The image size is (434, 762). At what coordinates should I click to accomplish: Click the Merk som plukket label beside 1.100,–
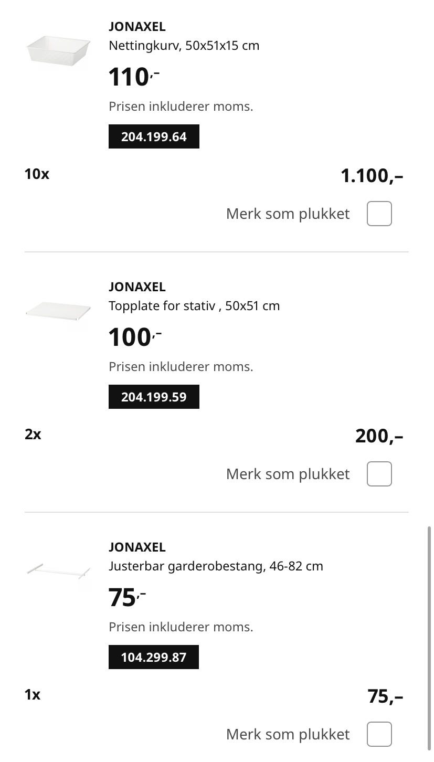click(x=288, y=214)
